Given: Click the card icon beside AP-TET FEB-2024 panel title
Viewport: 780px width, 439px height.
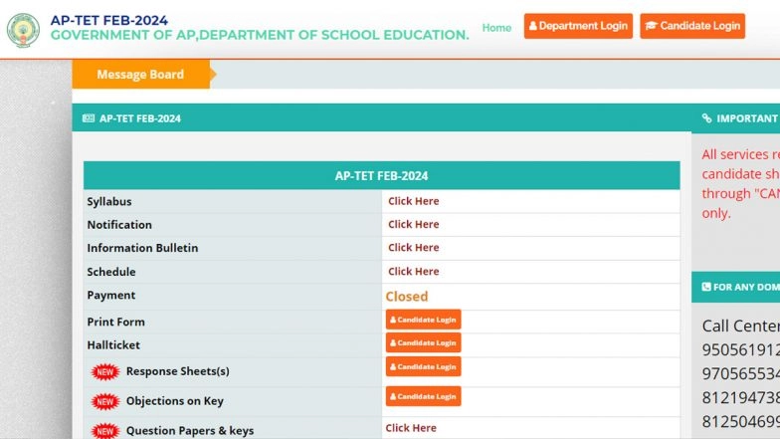Looking at the screenshot, I should [x=89, y=117].
